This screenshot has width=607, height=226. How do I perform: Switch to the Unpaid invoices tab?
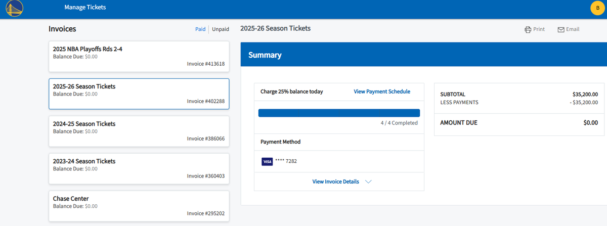220,29
